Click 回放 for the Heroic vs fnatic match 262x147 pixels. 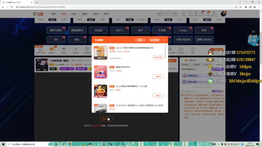coord(168,20)
